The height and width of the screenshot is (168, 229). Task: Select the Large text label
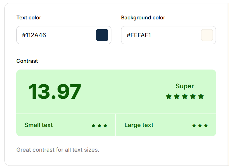(139, 125)
